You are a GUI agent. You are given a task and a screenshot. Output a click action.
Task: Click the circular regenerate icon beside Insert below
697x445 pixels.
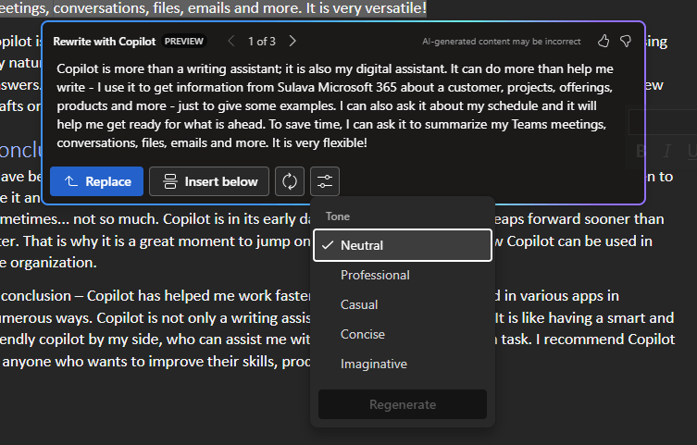coord(289,181)
